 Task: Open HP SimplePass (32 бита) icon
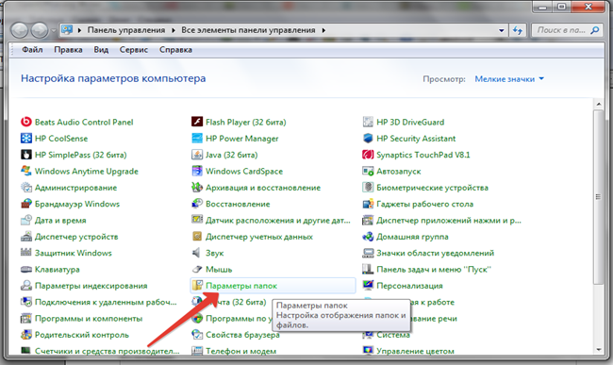(x=25, y=155)
